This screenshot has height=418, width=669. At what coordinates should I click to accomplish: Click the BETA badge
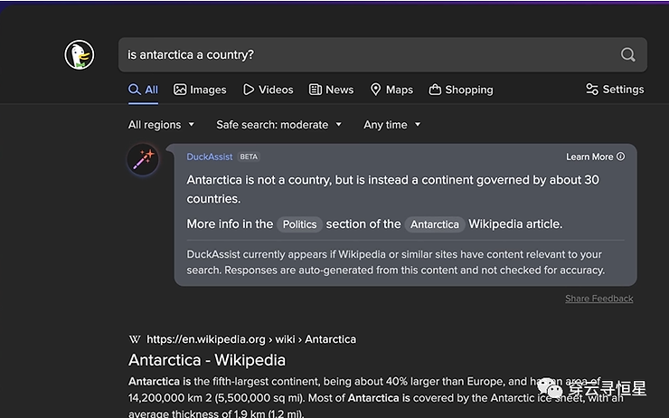(249, 157)
